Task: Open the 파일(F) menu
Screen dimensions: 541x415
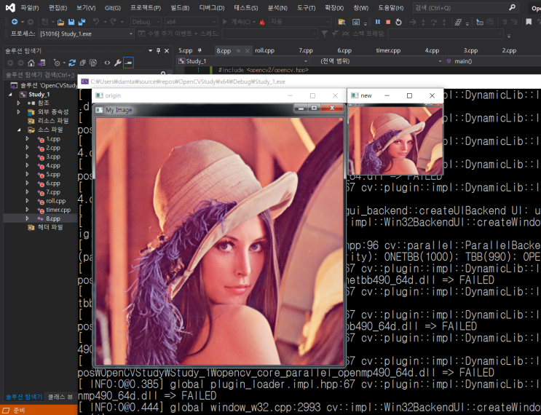Action: point(30,7)
